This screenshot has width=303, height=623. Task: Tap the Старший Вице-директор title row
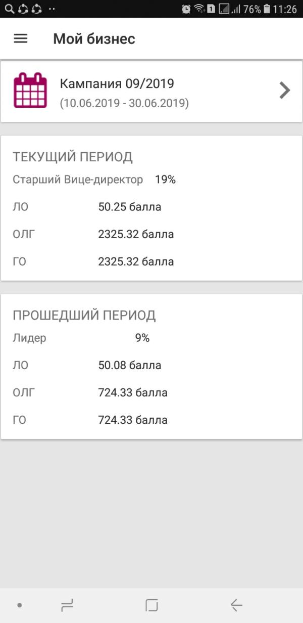78,180
